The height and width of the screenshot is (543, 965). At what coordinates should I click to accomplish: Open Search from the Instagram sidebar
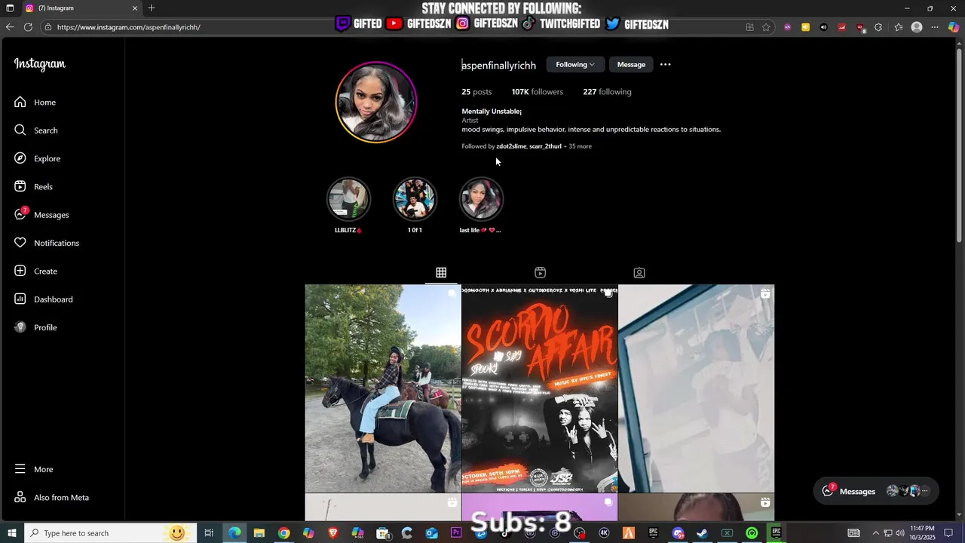pyautogui.click(x=36, y=130)
